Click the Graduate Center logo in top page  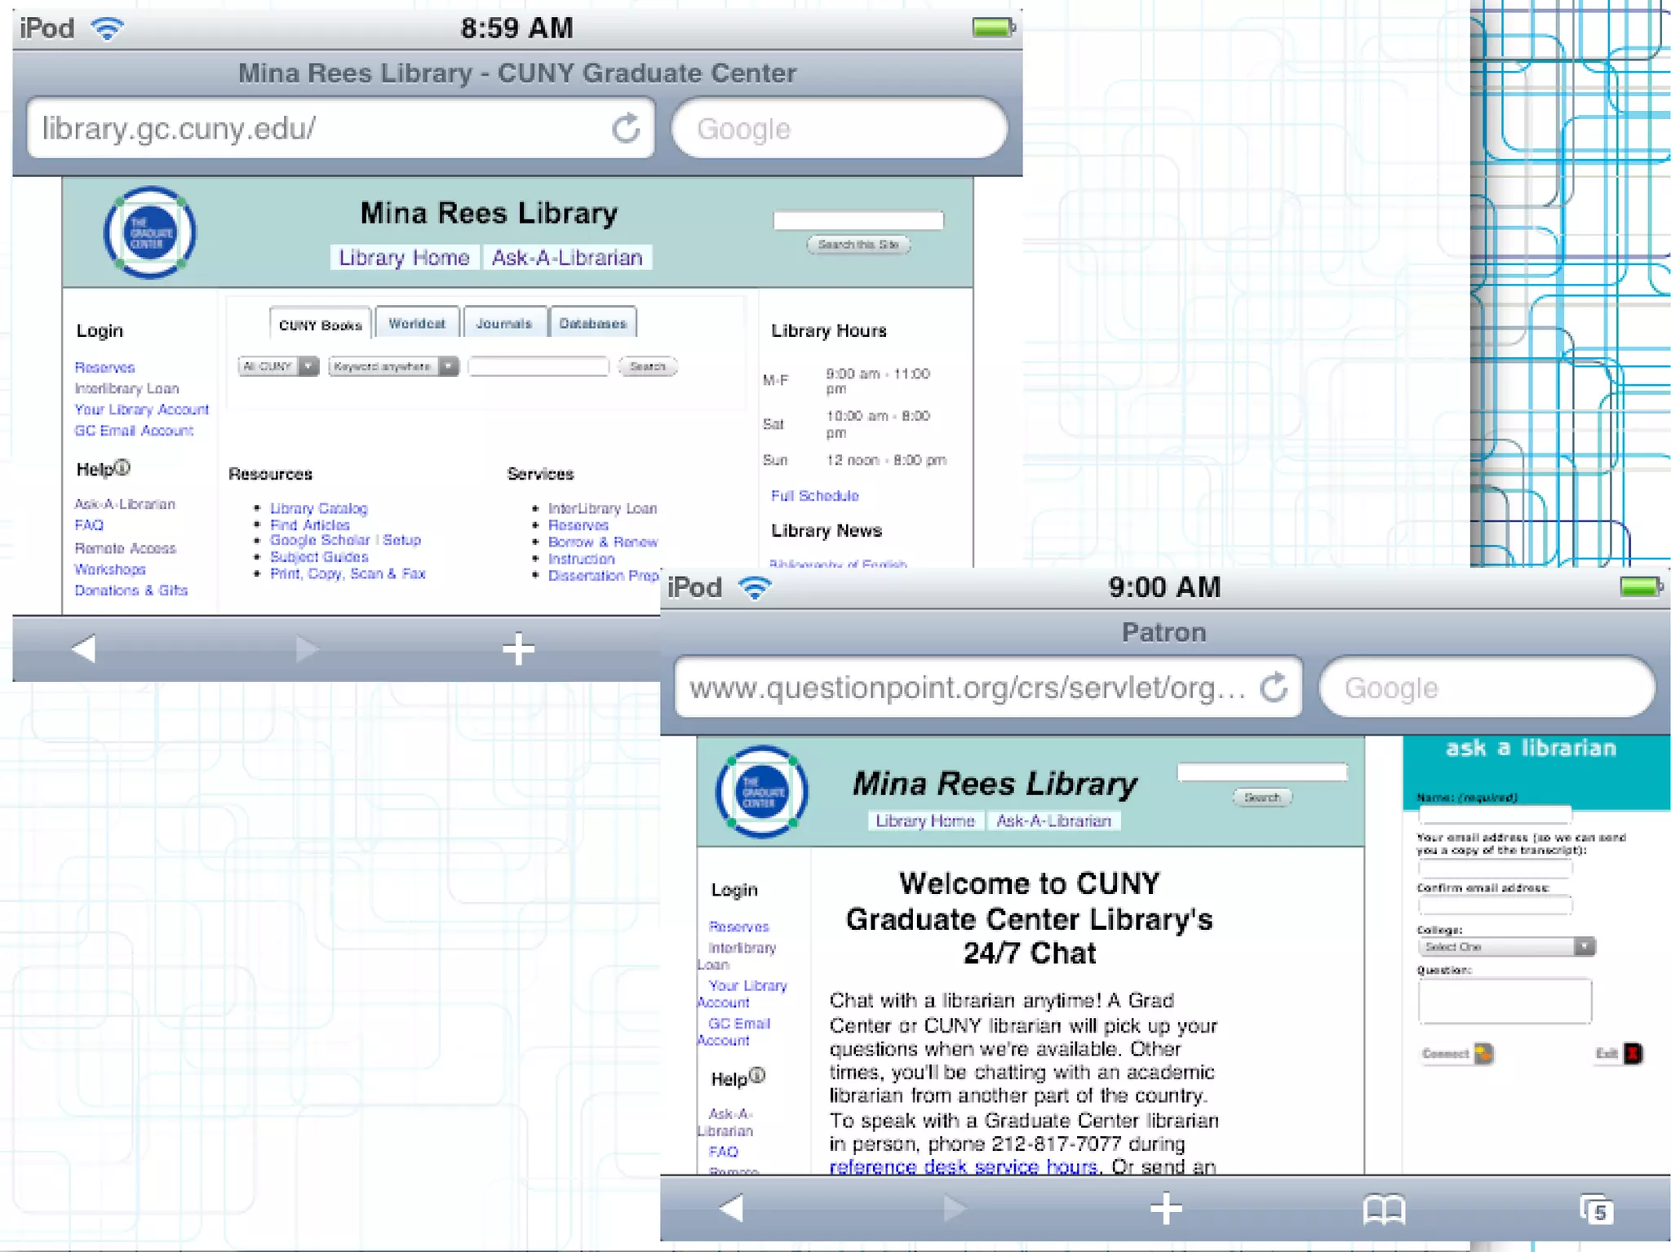(149, 233)
